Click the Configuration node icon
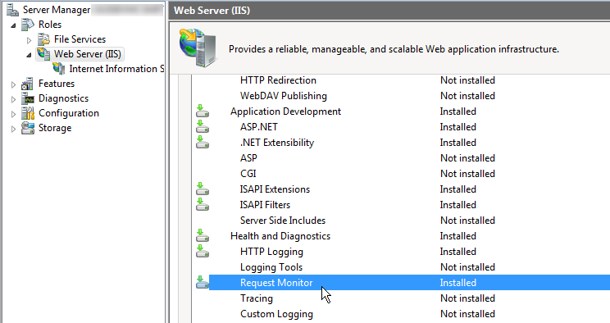 (28, 113)
